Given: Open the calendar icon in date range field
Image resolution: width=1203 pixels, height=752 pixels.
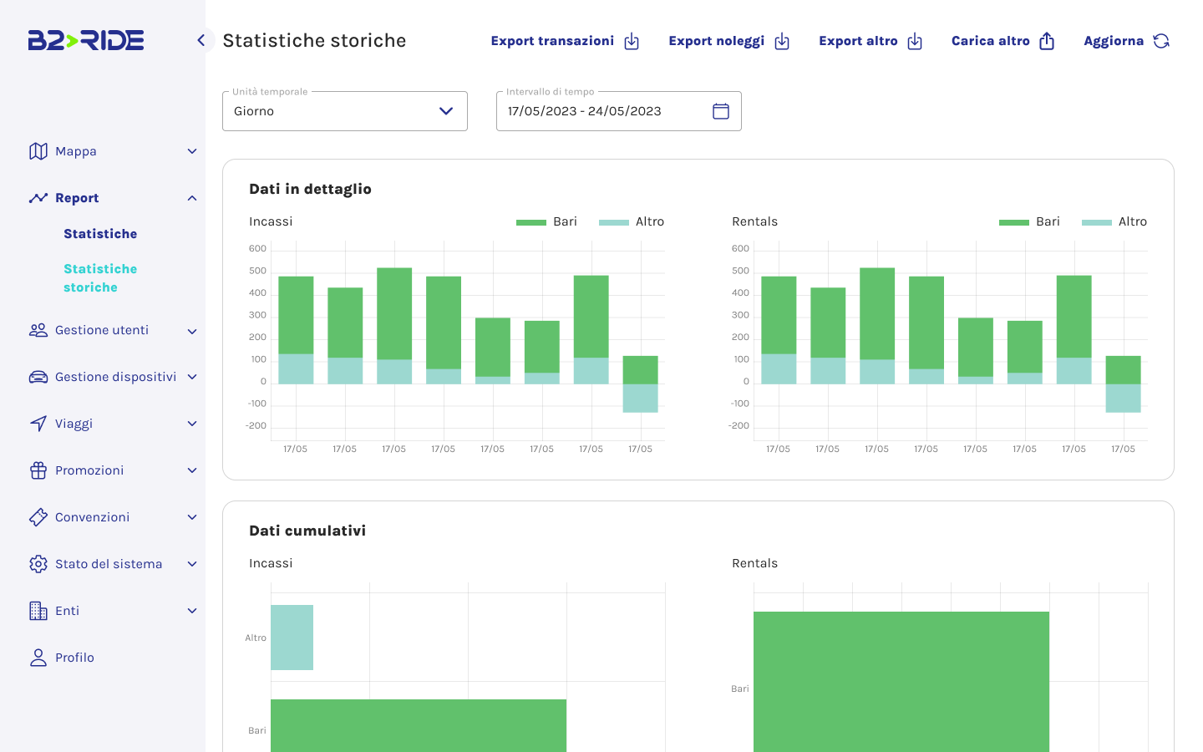Looking at the screenshot, I should click(721, 111).
